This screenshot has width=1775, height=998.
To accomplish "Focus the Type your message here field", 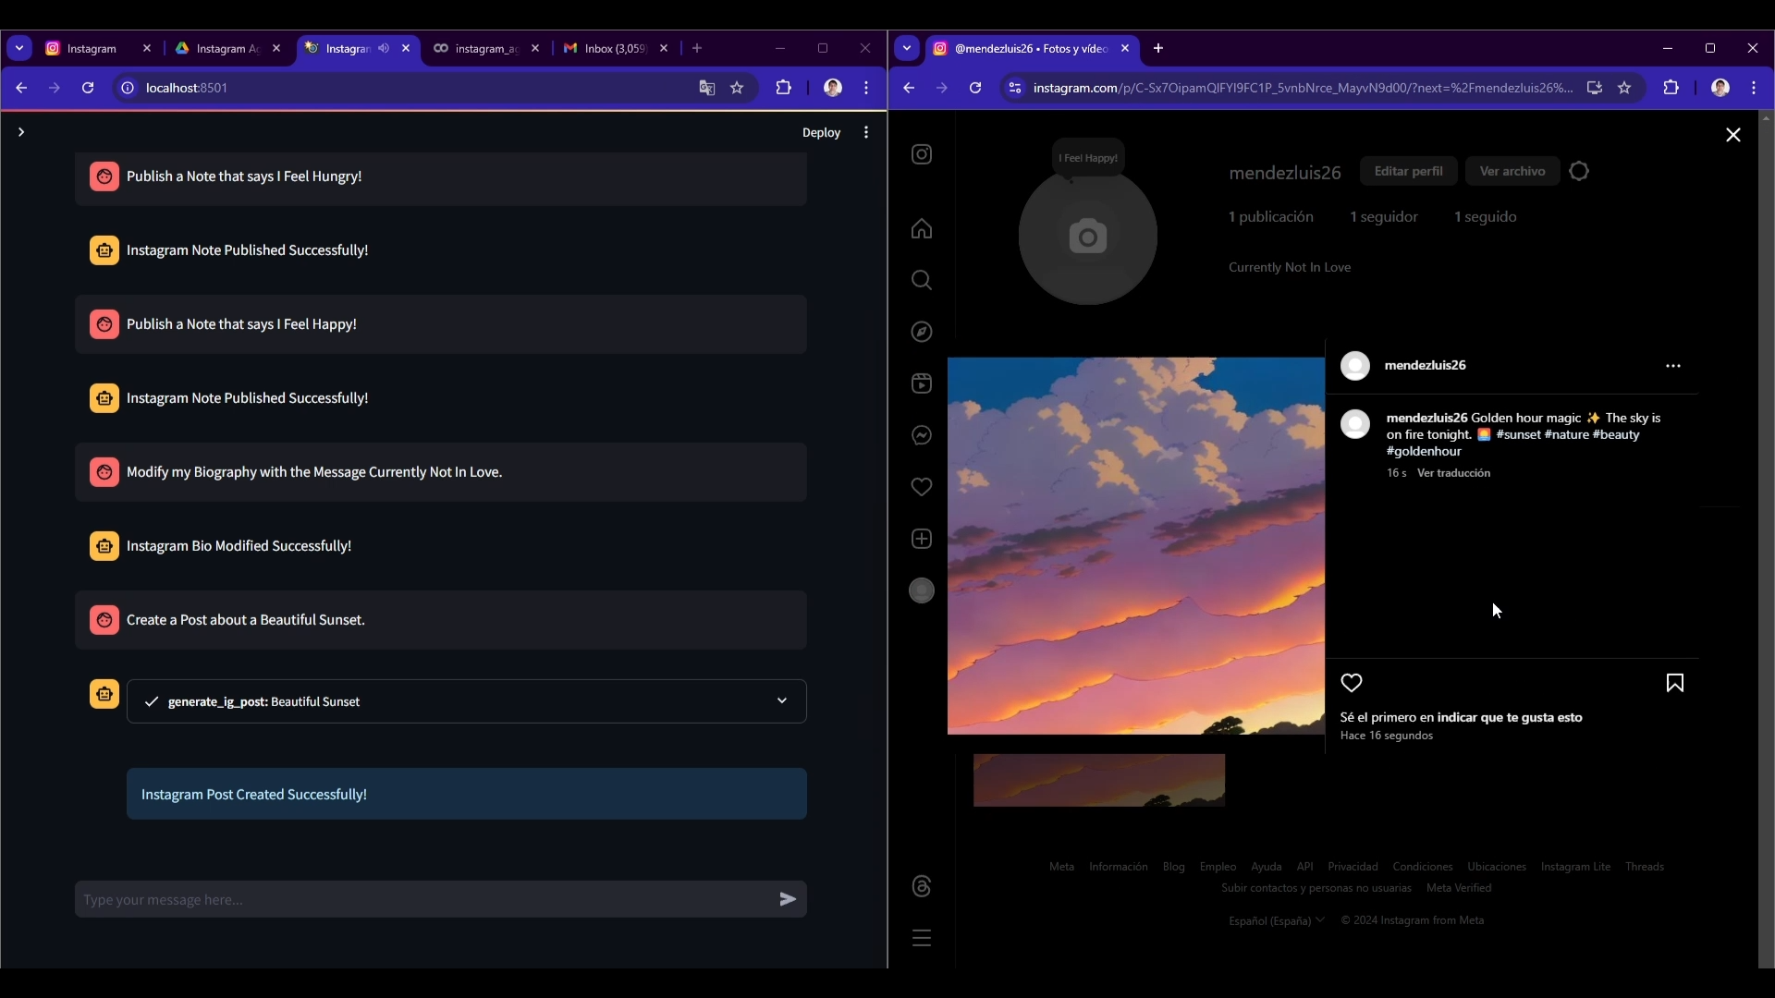I will click(x=425, y=899).
